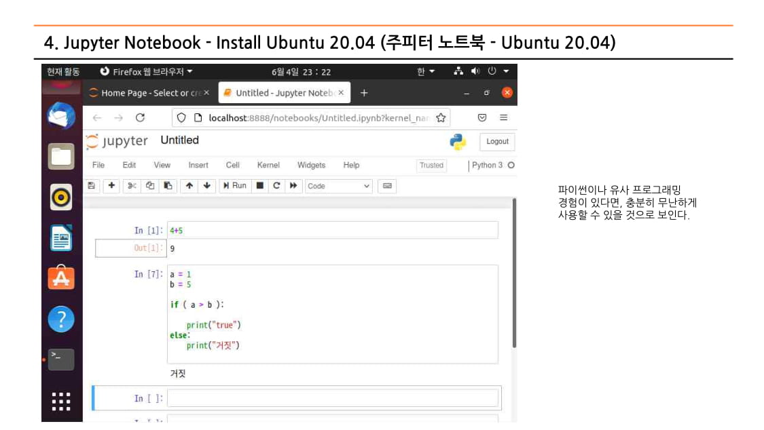Viewport: 764px width, 430px height.
Task: Open the Kernel menu in Jupyter
Action: click(268, 165)
